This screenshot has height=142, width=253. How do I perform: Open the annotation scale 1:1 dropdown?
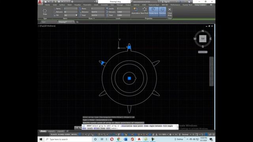pos(163,135)
